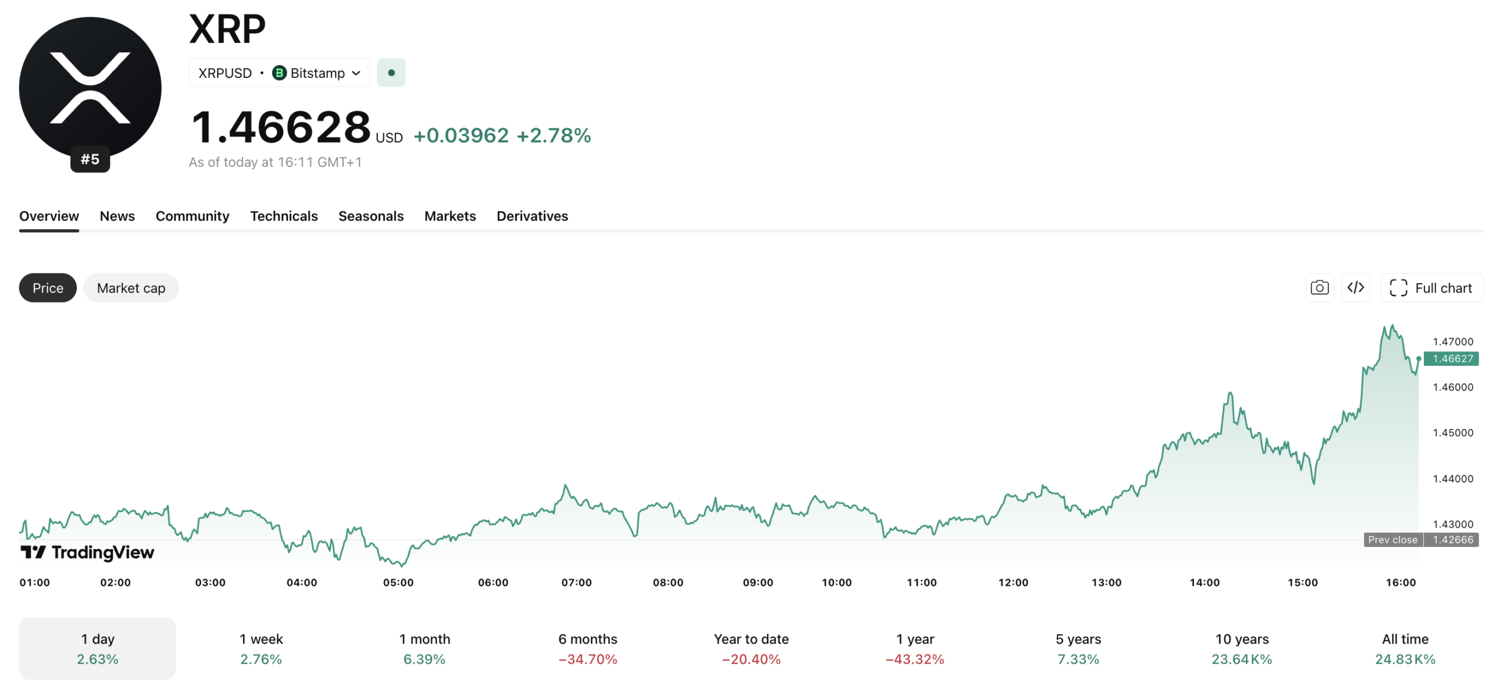Click the XRP title heading
The width and height of the screenshot is (1489, 683).
(x=227, y=29)
